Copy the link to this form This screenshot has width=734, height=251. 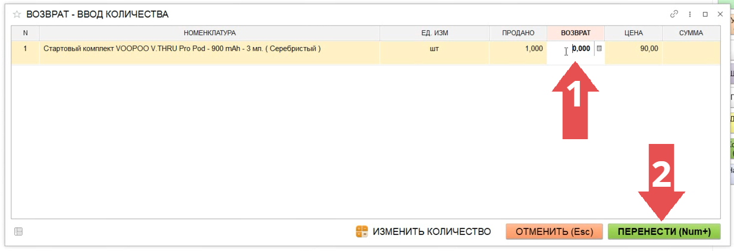pos(674,14)
